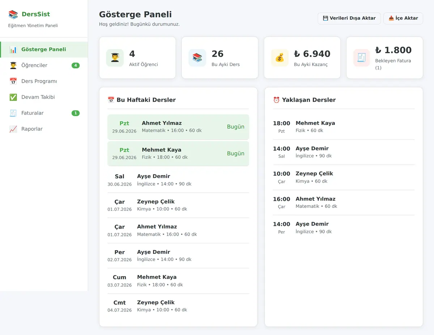
Task: Select Mehmet Kaya's Friday 03.07.2026 lesson
Action: (178, 281)
